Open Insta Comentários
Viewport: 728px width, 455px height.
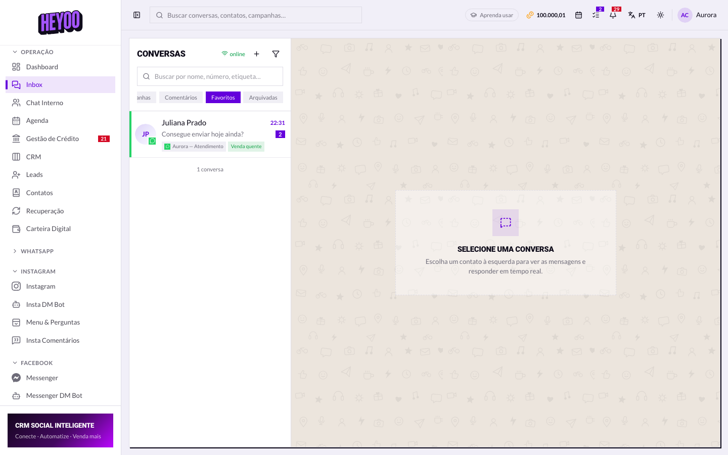(x=60, y=340)
